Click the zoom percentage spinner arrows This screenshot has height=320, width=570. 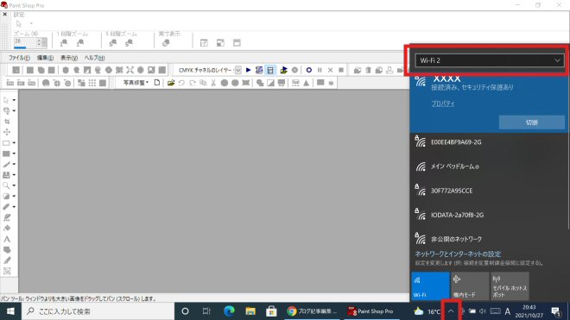pyautogui.click(x=39, y=42)
